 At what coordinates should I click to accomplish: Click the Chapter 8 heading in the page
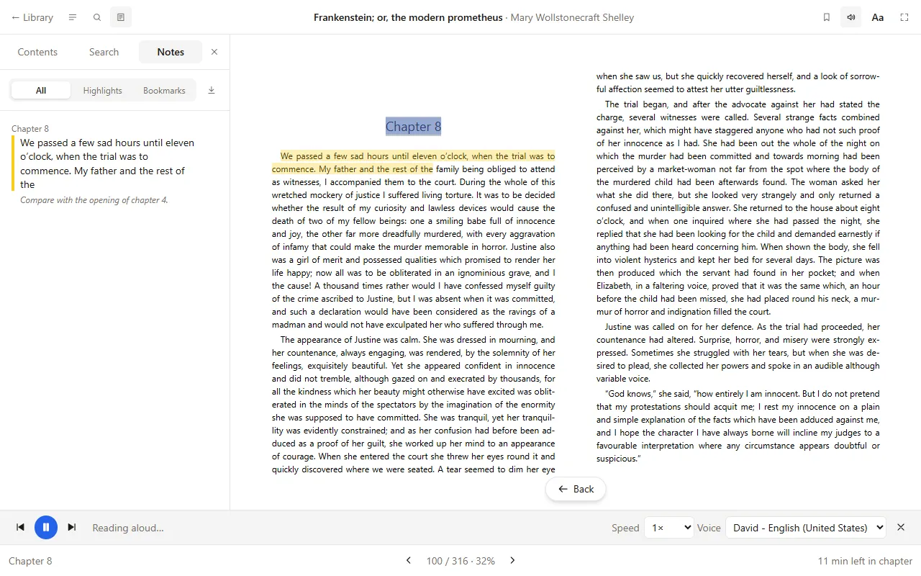point(413,127)
